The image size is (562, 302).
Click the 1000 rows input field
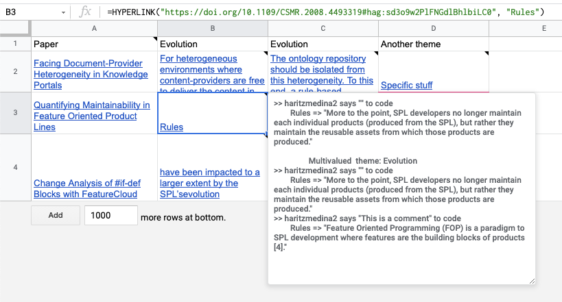point(111,216)
